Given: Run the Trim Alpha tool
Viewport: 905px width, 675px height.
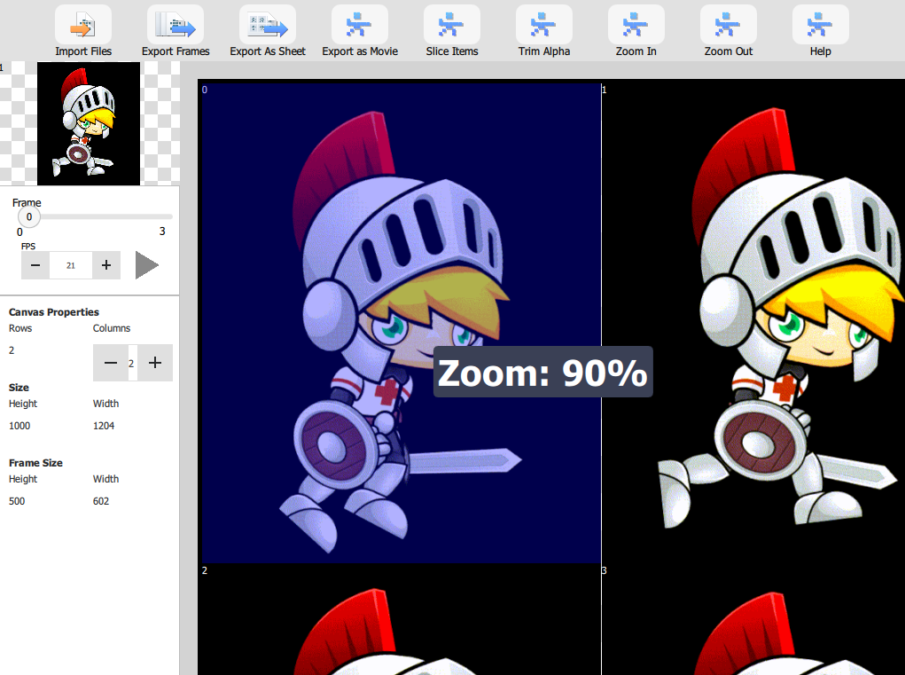Looking at the screenshot, I should [x=544, y=25].
